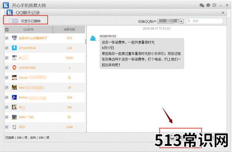Close the QQ聊天记录 panel

pyautogui.click(x=223, y=13)
